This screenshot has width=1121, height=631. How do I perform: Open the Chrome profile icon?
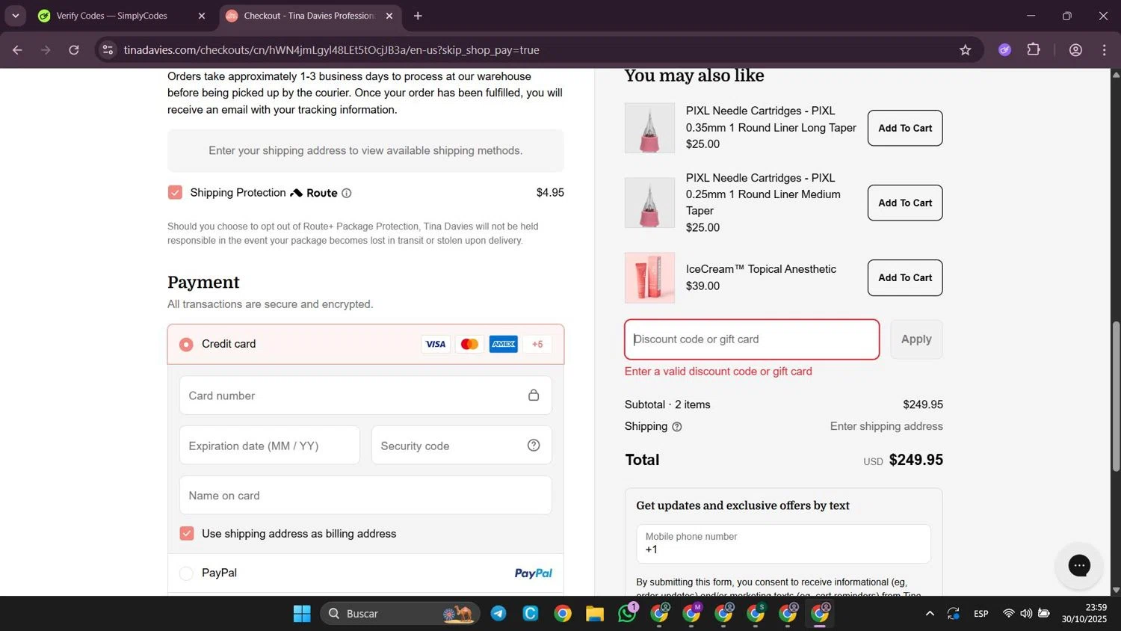point(1075,50)
